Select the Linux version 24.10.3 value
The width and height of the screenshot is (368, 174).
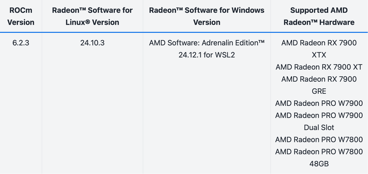[92, 43]
